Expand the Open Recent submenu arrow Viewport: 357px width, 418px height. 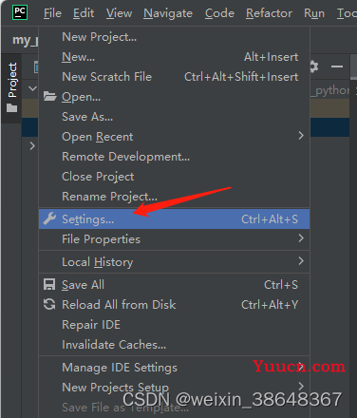point(301,136)
